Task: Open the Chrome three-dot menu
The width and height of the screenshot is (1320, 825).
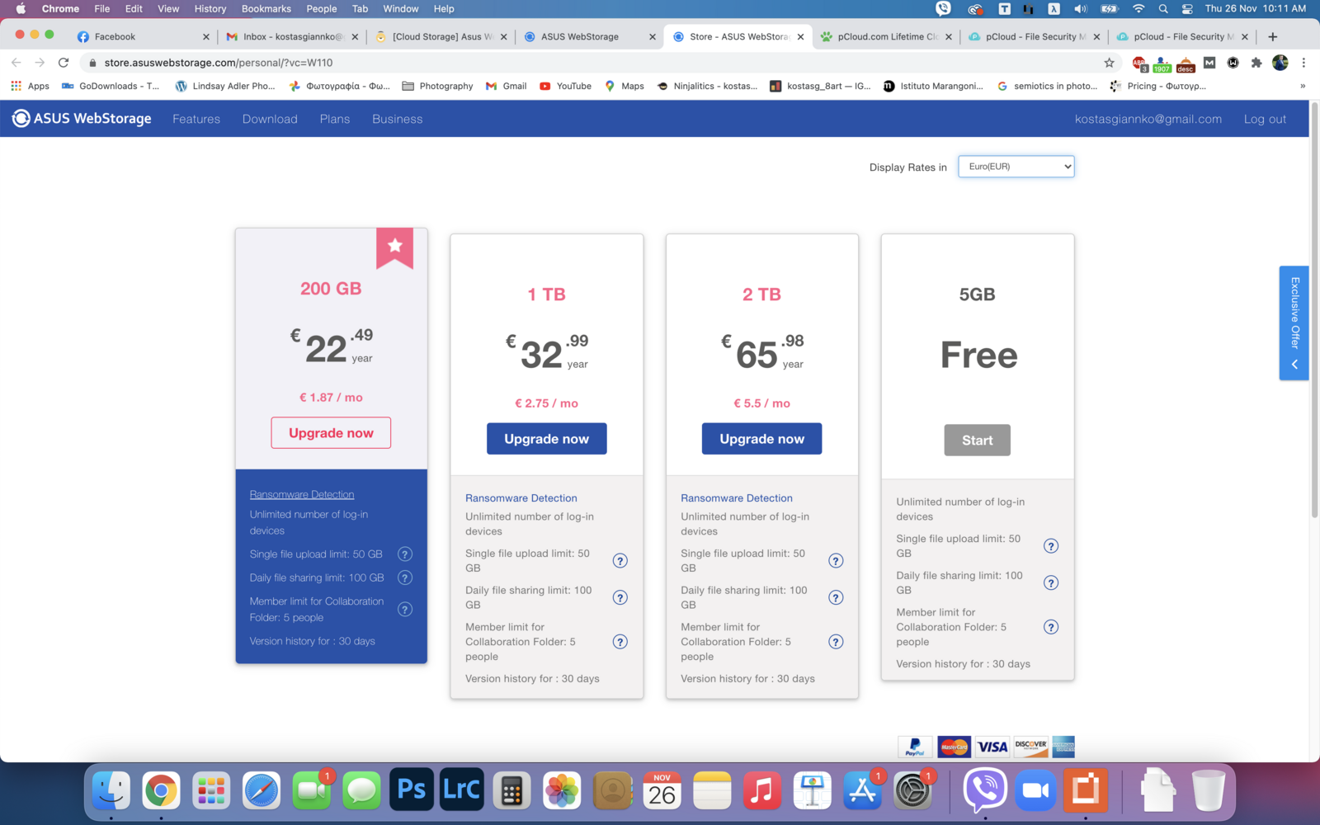Action: click(x=1303, y=63)
